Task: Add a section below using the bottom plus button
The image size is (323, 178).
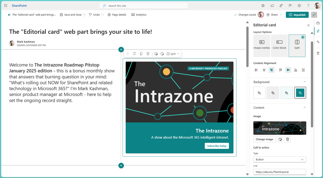Action: 121,165
